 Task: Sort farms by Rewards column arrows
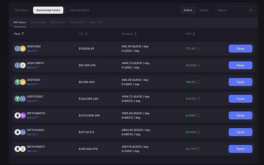pyautogui.click(x=136, y=34)
